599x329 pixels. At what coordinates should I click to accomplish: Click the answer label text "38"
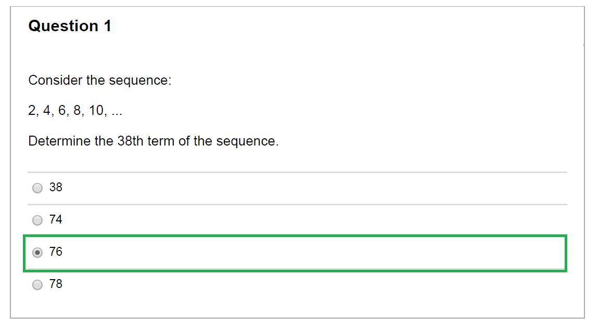(56, 188)
